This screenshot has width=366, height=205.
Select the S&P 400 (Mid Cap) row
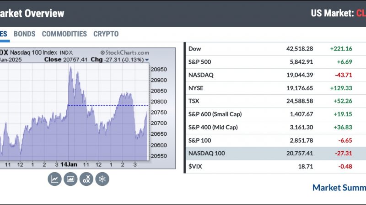point(276,128)
